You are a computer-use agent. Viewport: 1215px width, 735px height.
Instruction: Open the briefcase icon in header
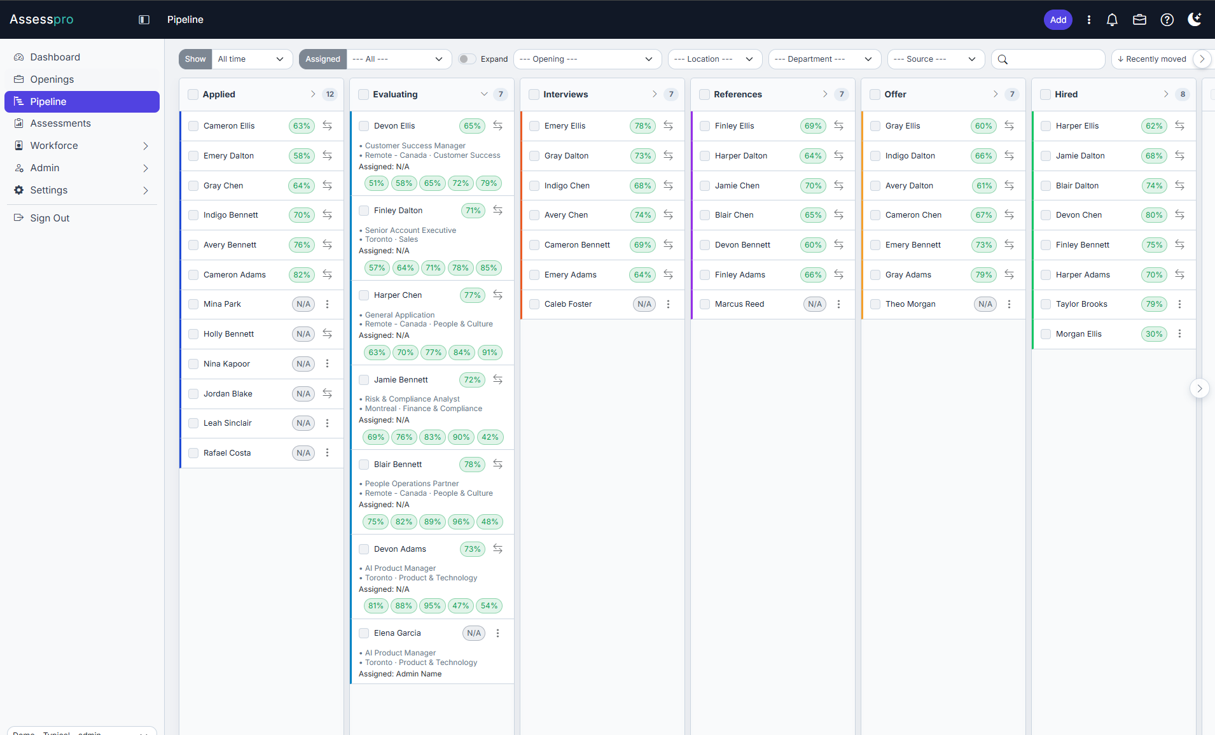(1139, 20)
